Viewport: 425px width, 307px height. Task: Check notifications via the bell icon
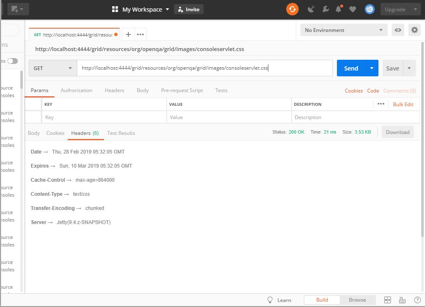click(x=339, y=9)
